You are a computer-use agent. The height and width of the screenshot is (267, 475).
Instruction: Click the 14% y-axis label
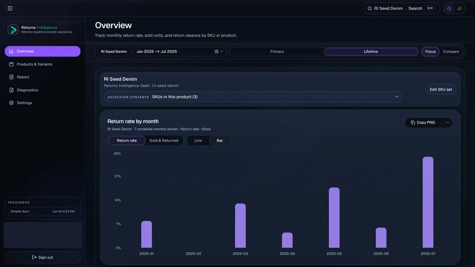(x=118, y=200)
